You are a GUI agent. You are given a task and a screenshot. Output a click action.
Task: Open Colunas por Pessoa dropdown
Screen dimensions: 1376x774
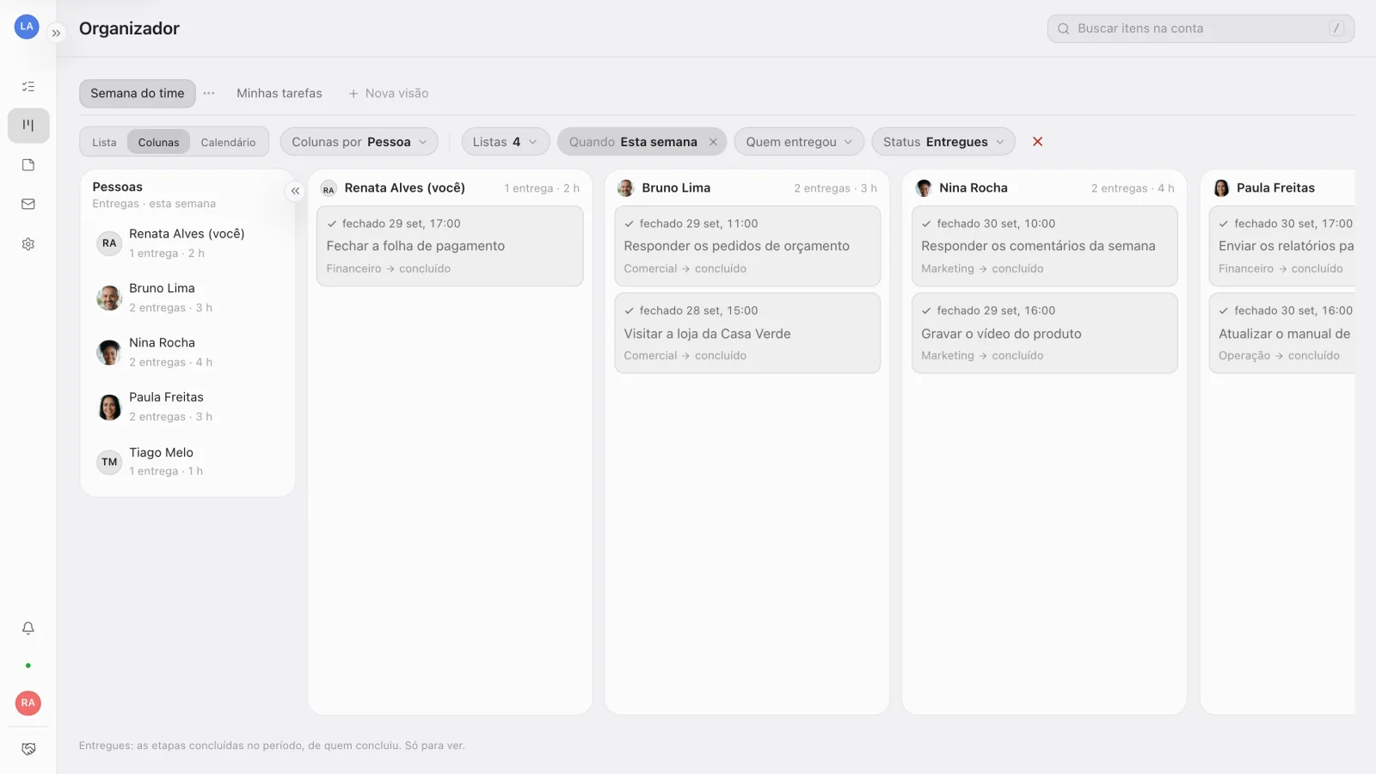tap(359, 142)
